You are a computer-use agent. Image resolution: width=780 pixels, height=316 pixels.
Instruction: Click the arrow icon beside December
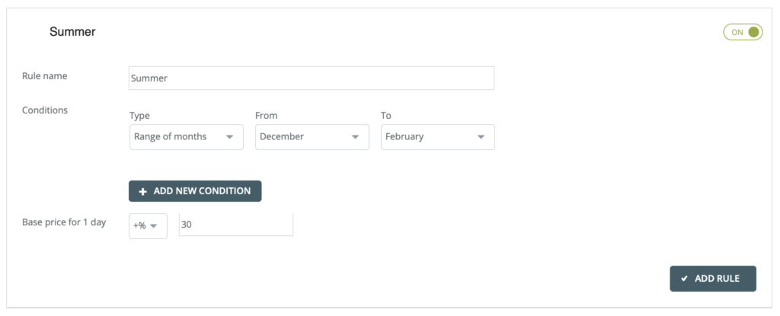[x=355, y=137]
